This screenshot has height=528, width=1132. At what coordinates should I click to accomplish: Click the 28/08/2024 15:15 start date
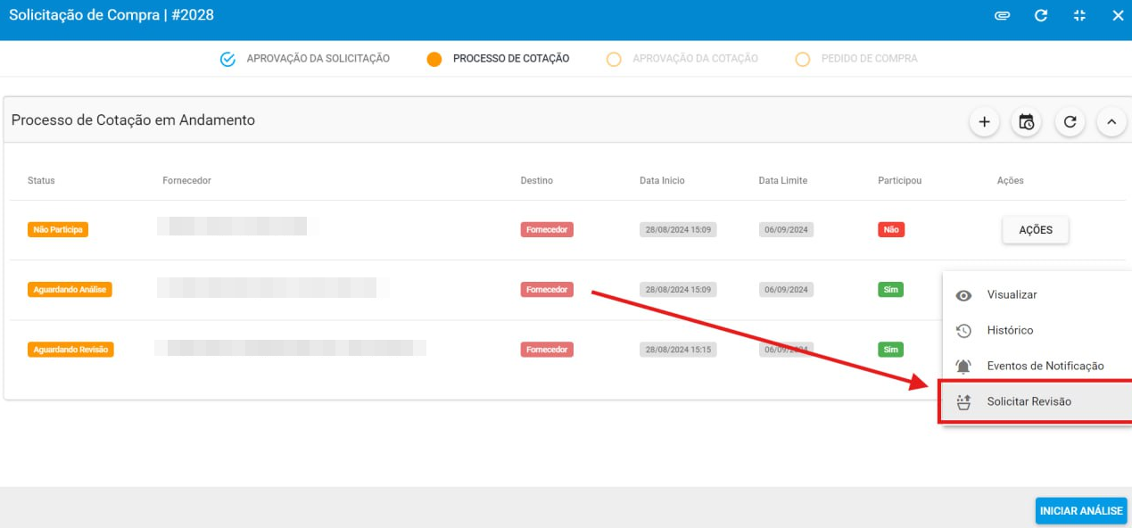click(x=678, y=350)
